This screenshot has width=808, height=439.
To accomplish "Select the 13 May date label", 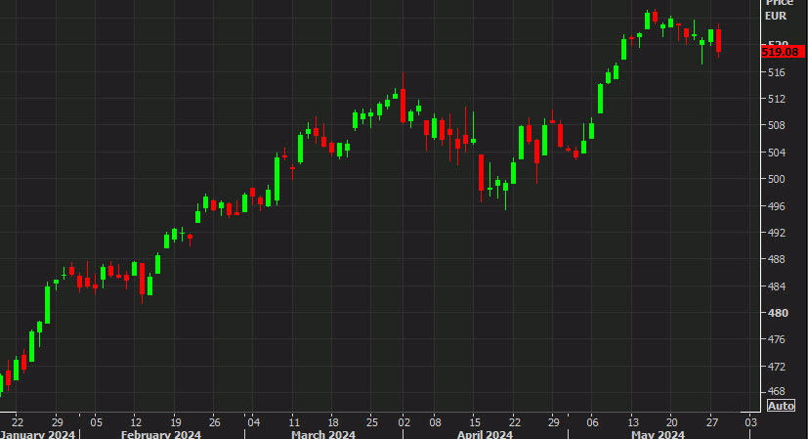I will tap(633, 422).
